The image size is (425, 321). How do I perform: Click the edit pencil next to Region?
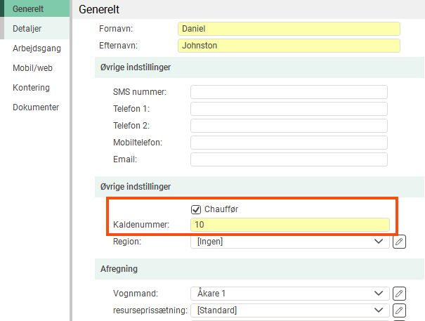[399, 242]
